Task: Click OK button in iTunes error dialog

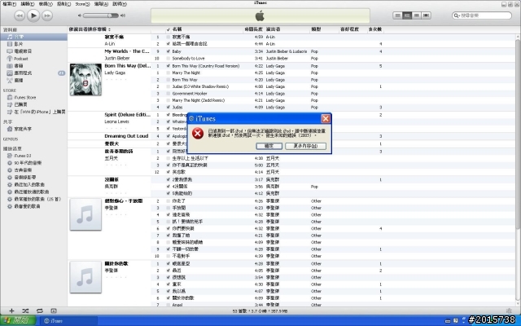Action: coord(269,146)
